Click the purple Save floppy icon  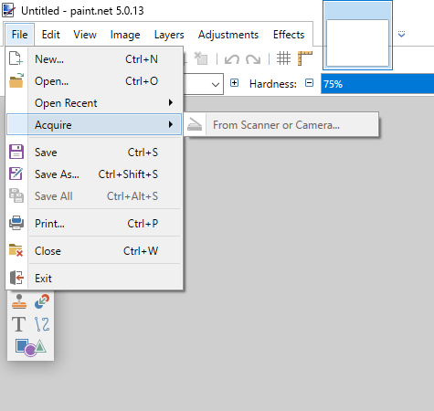[16, 152]
